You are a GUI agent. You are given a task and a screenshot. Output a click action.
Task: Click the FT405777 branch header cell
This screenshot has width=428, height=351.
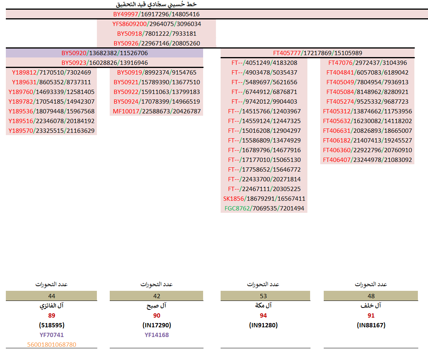click(x=317, y=53)
